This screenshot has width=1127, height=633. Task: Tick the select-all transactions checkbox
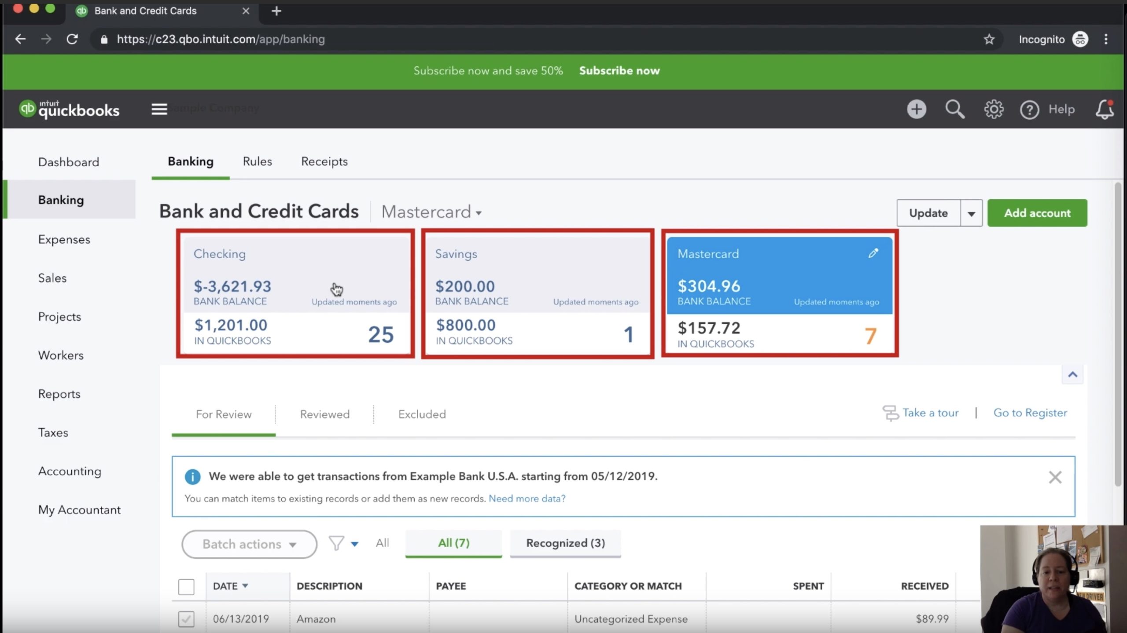coord(186,587)
